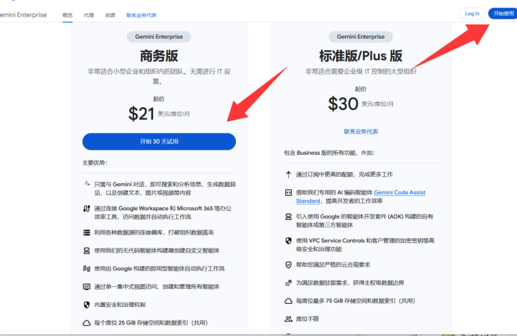Open the 资源 navigation menu

[110, 15]
